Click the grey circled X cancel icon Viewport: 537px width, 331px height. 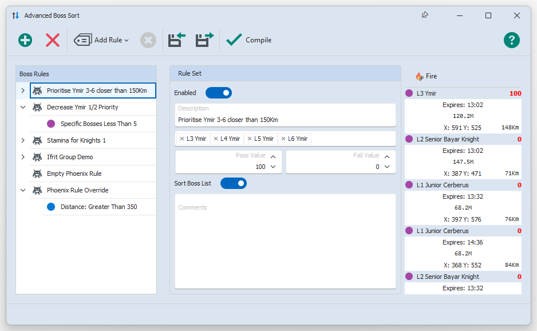[x=148, y=40]
